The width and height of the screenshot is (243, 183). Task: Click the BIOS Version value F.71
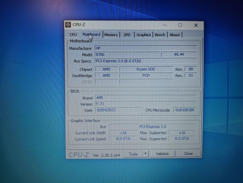click(x=146, y=104)
